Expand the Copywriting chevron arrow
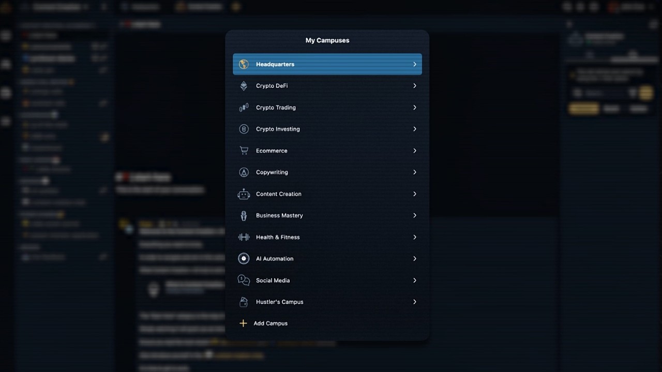The height and width of the screenshot is (372, 662). pos(414,173)
